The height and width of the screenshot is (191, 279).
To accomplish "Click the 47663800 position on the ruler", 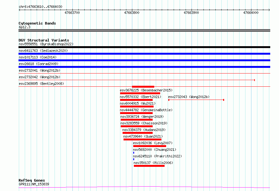I will [x=132, y=13].
